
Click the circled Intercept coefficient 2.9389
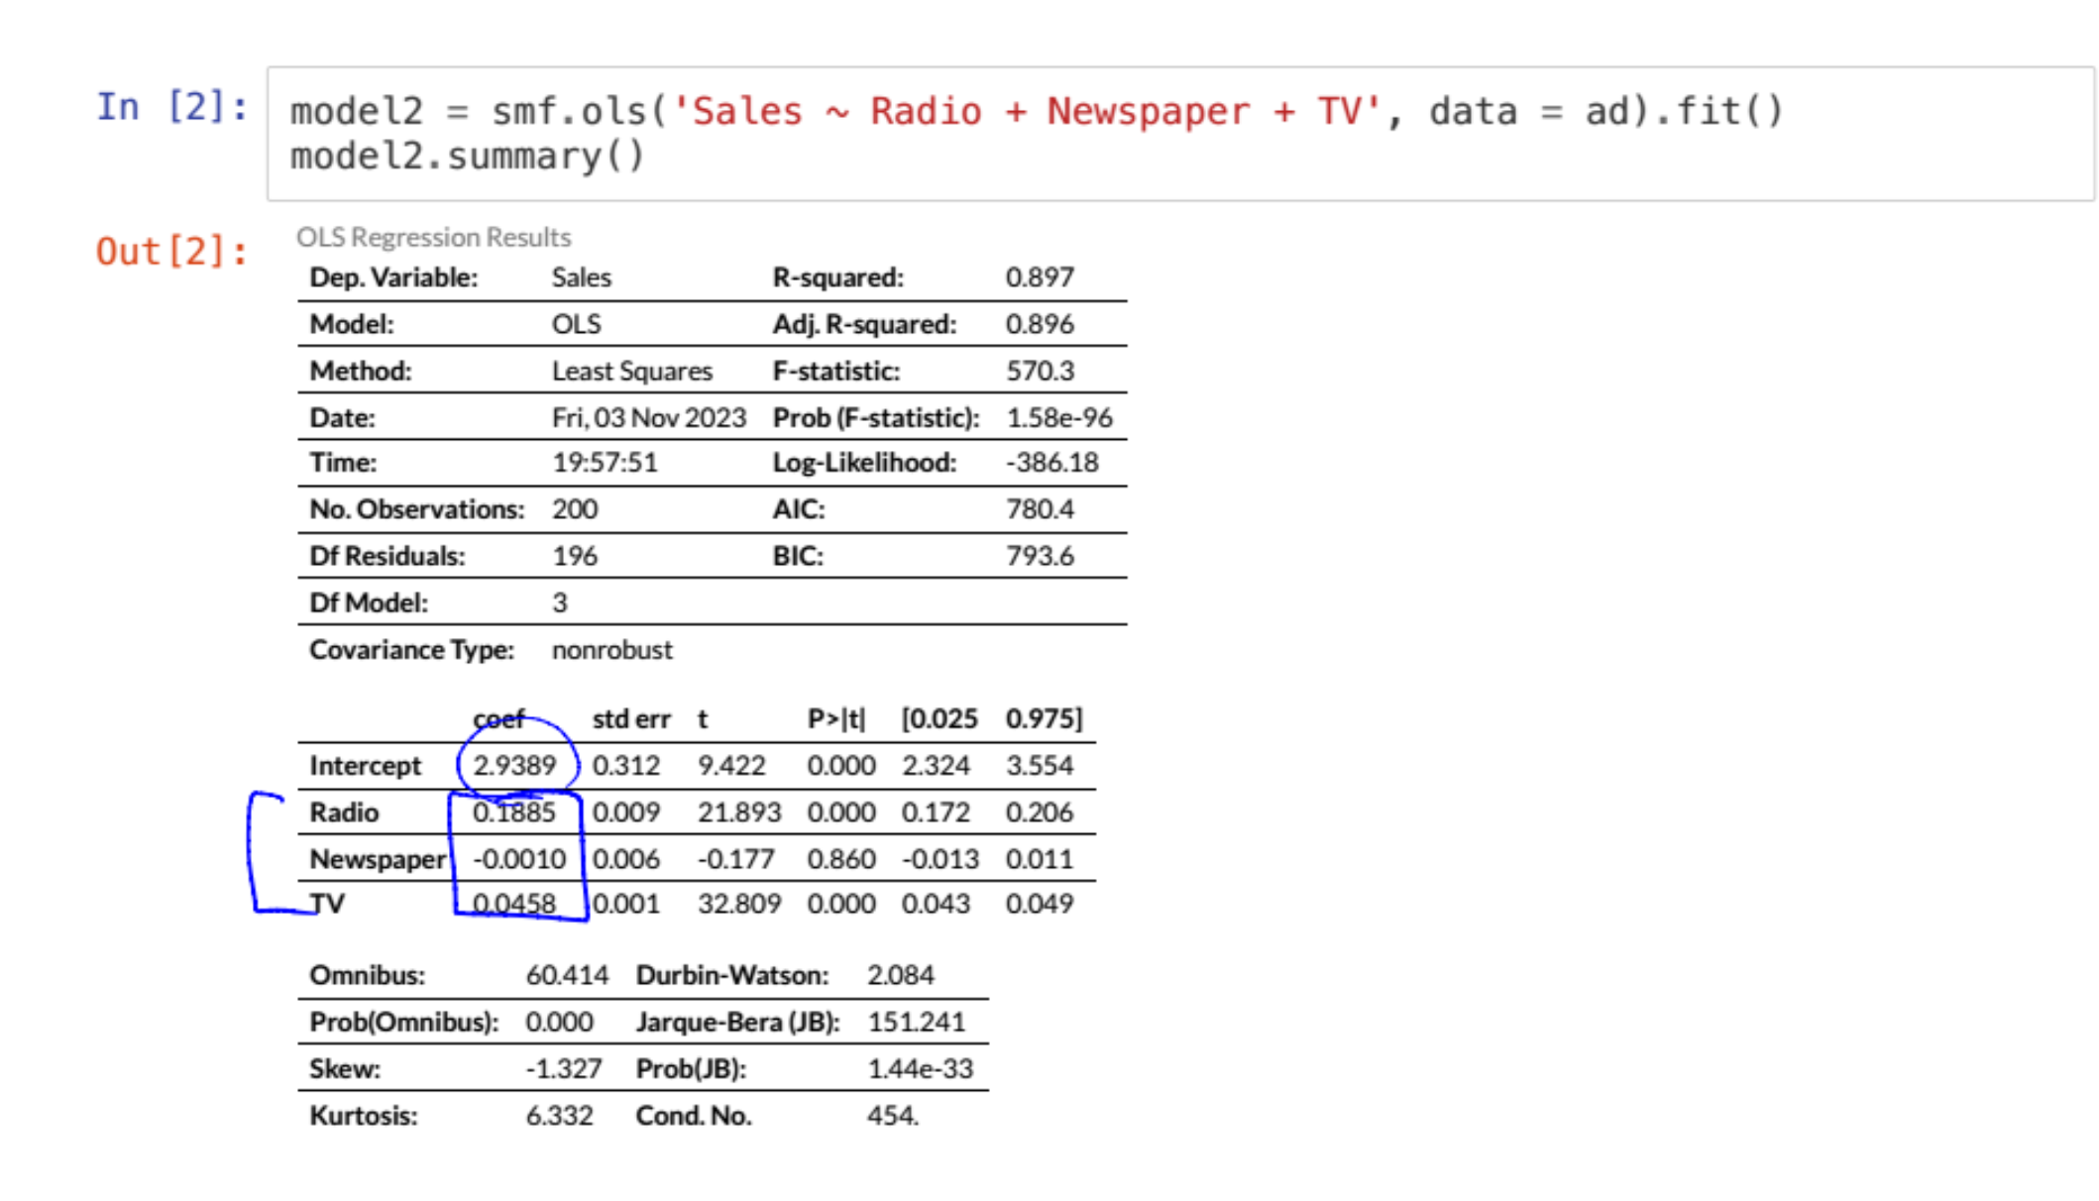point(514,766)
